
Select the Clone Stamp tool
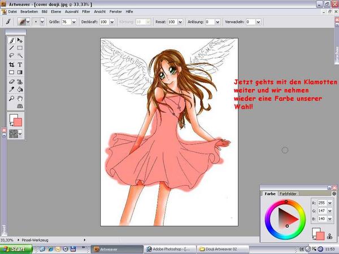coord(20,82)
